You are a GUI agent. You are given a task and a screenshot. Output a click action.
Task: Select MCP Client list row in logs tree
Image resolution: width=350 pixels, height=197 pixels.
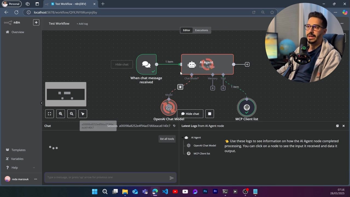click(x=202, y=153)
